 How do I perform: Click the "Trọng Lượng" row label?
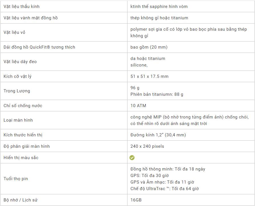17,91
